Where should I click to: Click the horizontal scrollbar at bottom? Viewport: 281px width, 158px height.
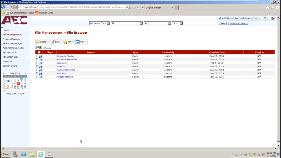click(x=139, y=149)
